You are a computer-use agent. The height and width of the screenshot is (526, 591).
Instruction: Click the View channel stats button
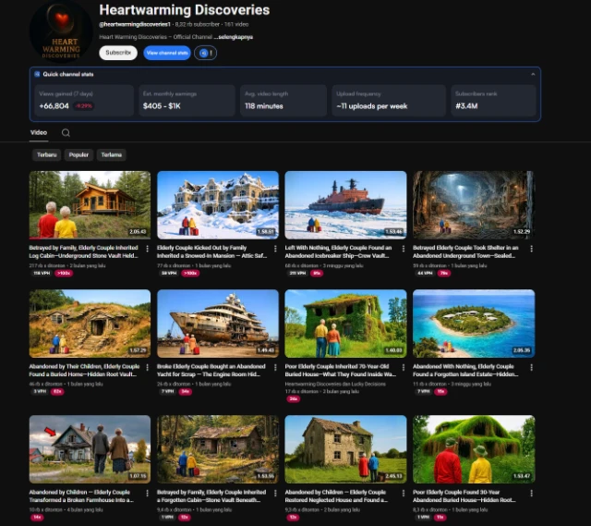click(166, 54)
